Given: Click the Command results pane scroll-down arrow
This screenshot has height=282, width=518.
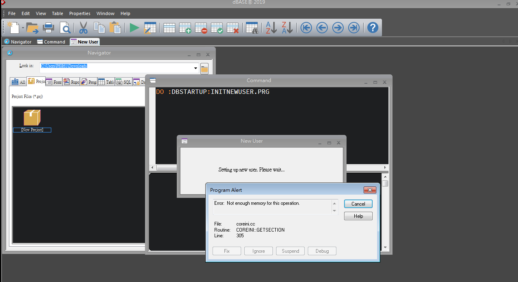Looking at the screenshot, I should tap(385, 247).
